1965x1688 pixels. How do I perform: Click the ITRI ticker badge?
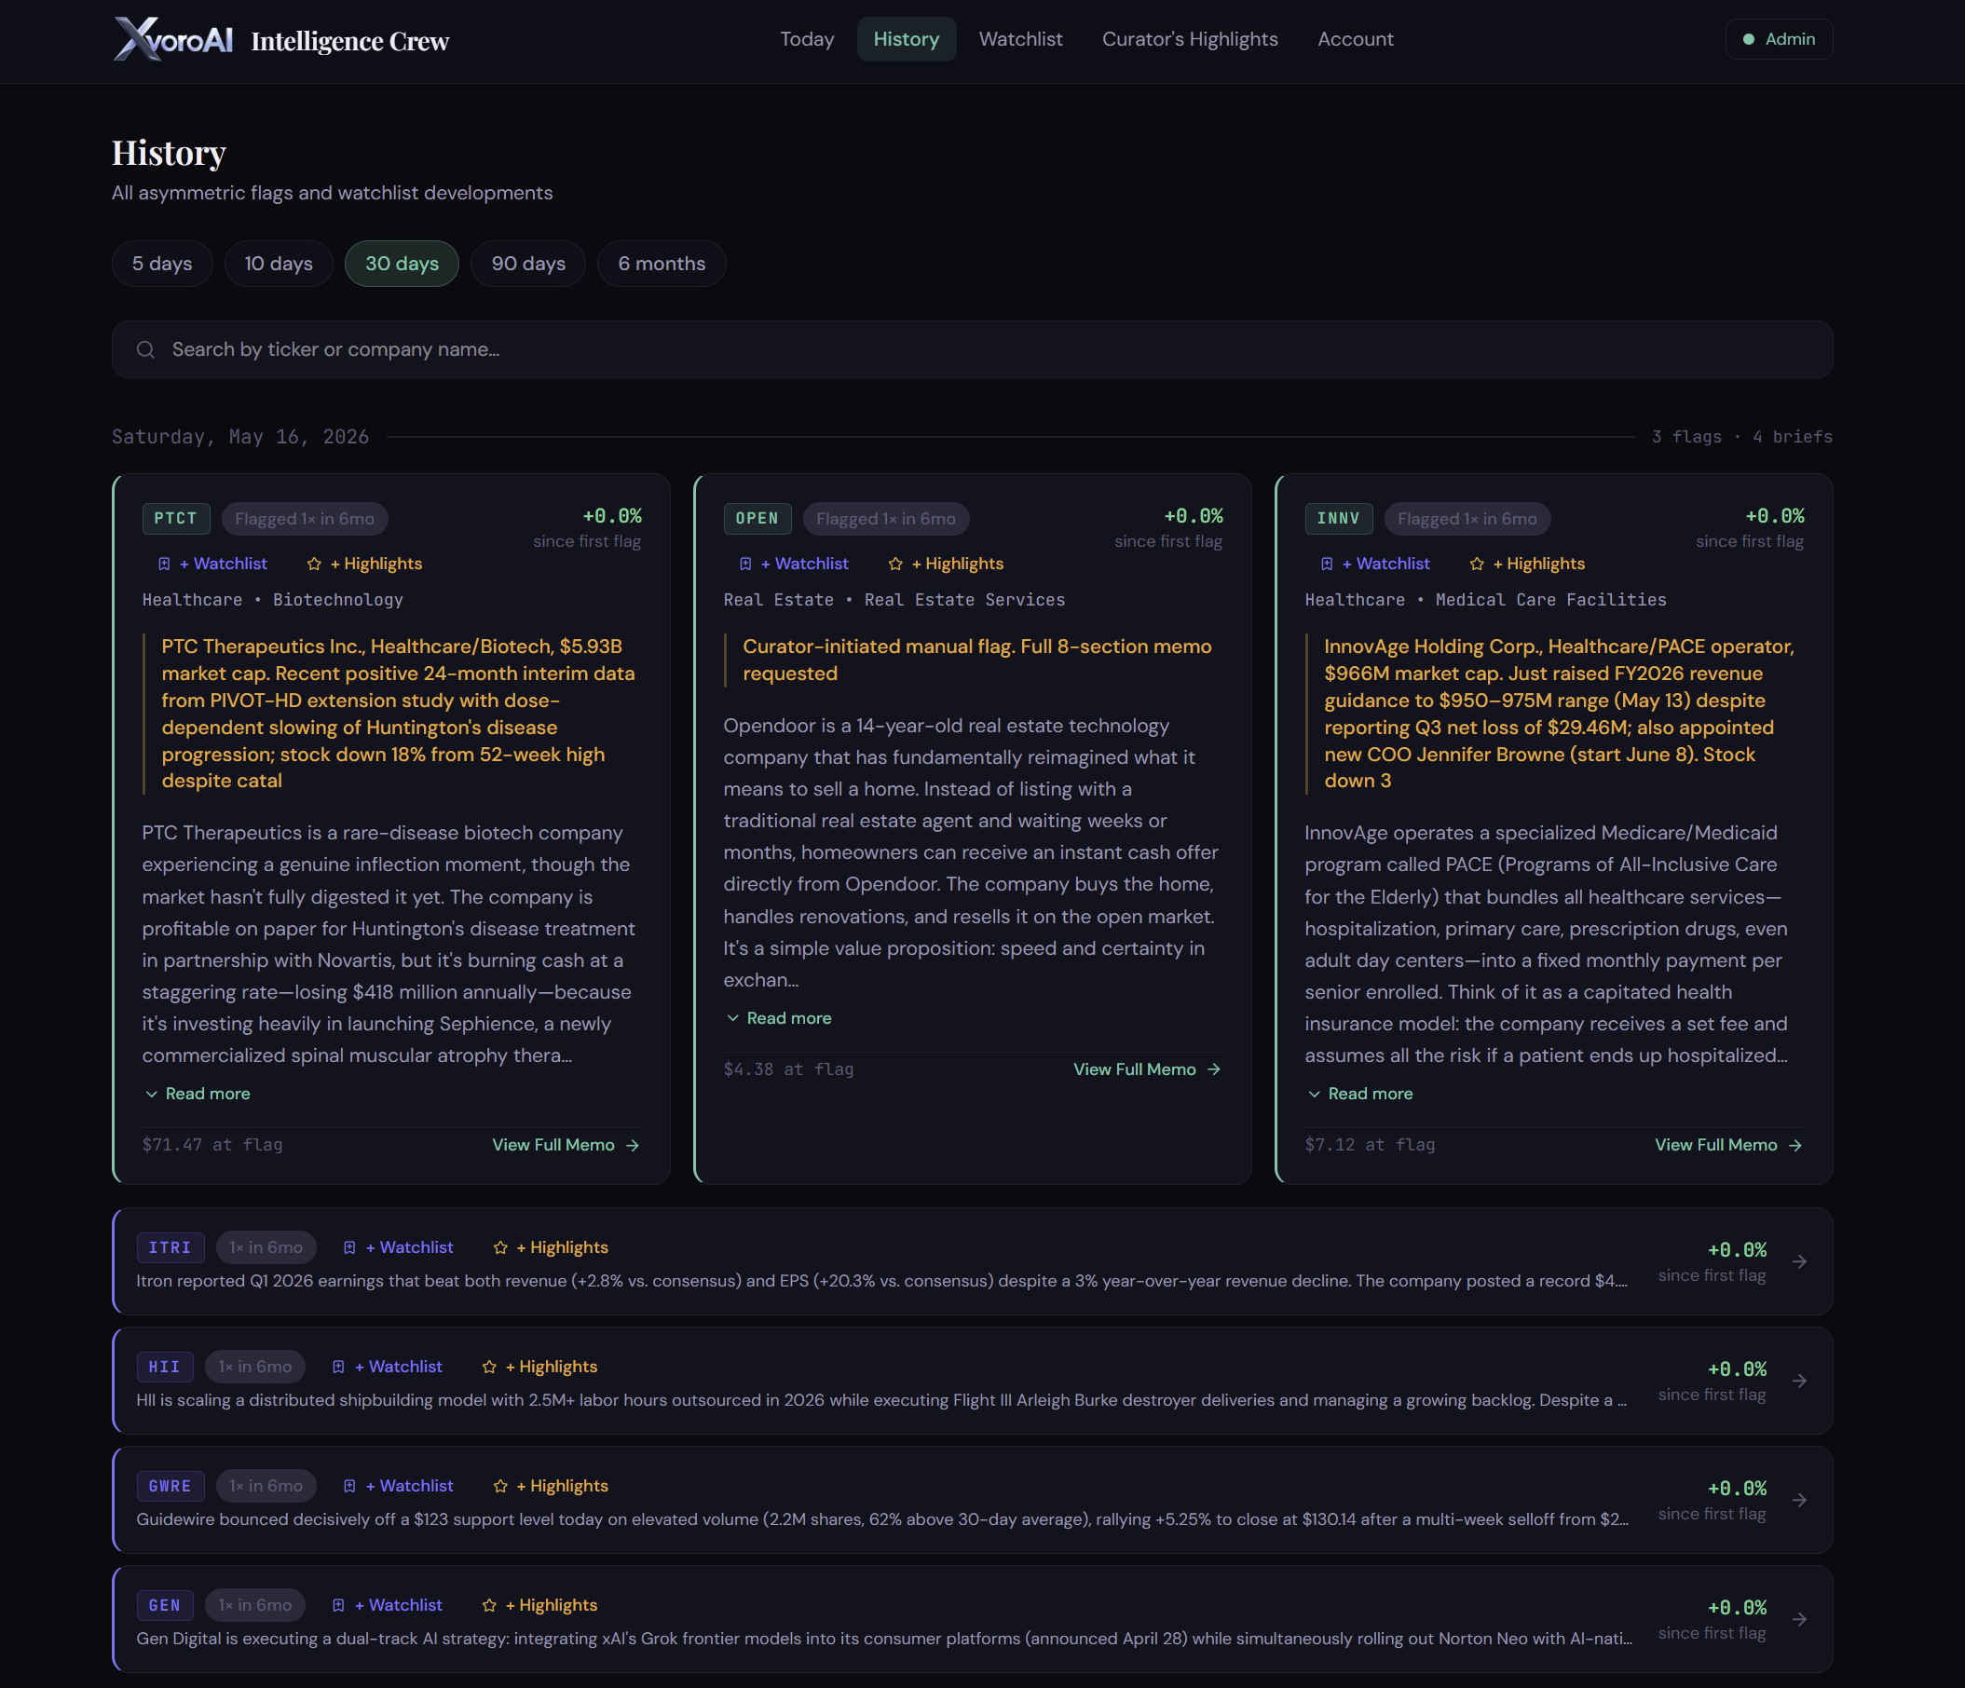coord(170,1248)
